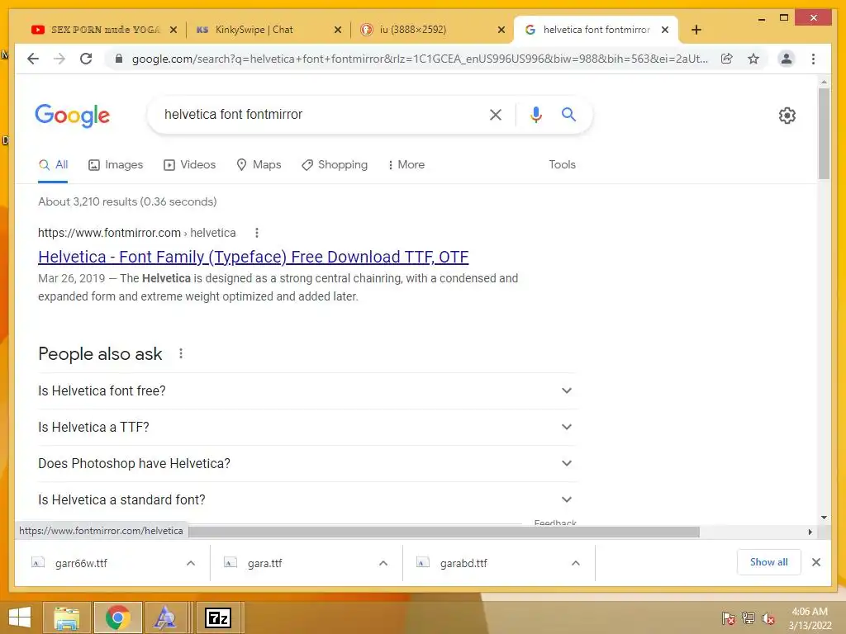Click the https://www.fontmirror.com breadcrumb text

[x=109, y=233]
